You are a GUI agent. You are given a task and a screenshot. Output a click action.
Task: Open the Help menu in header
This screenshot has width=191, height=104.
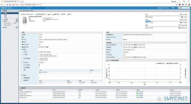[174, 8]
